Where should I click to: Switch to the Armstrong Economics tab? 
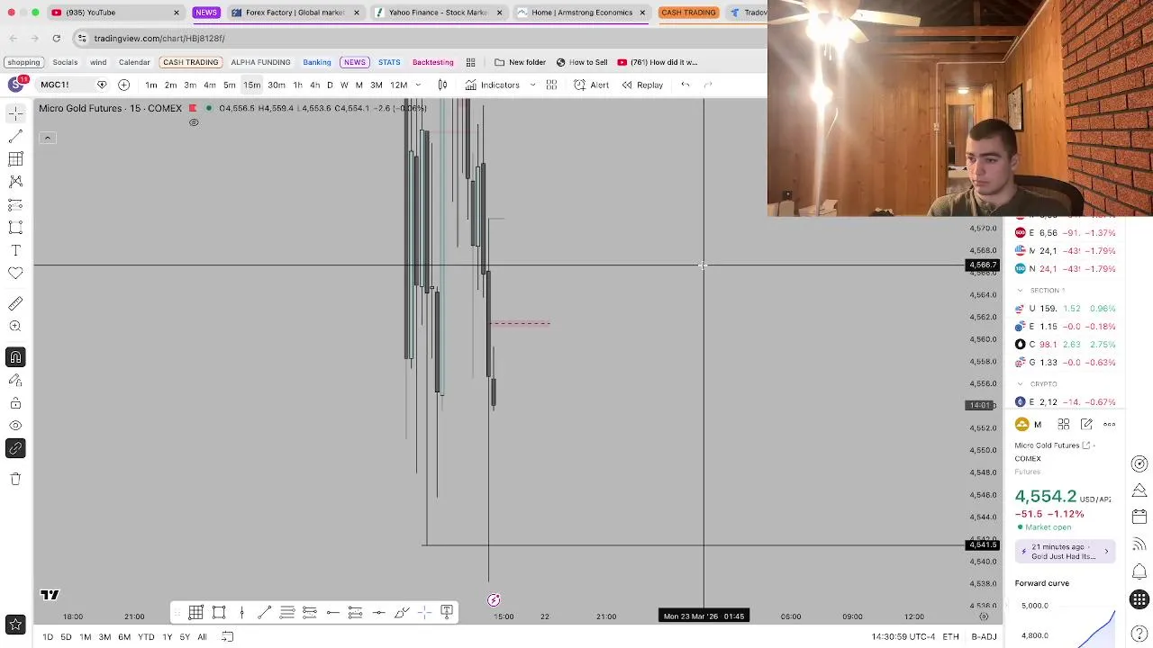point(581,13)
